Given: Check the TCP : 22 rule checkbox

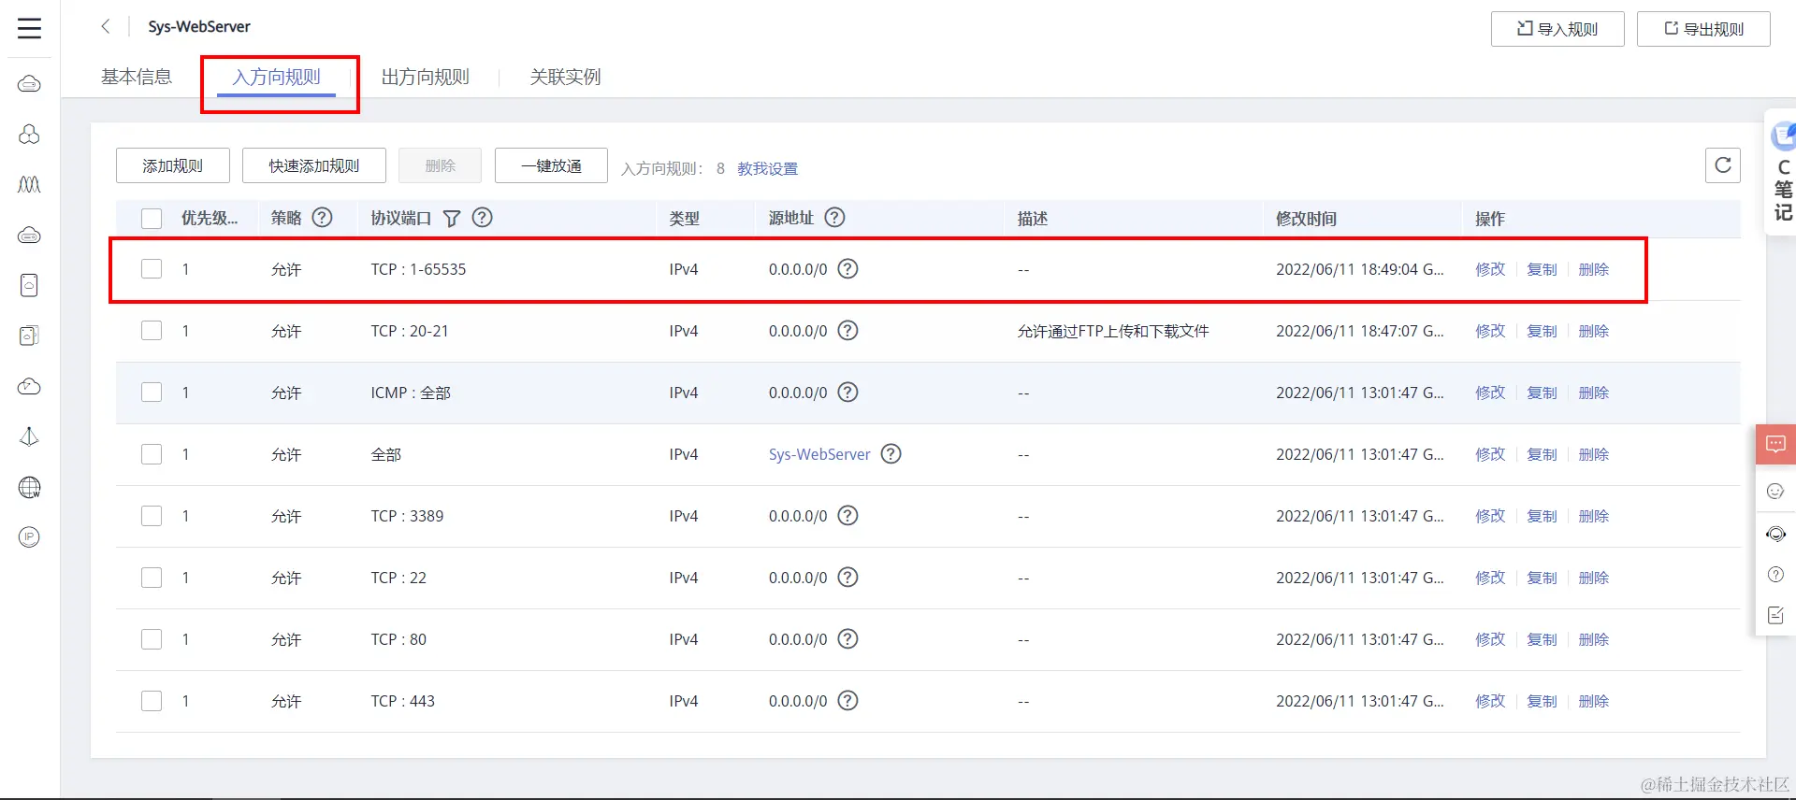Looking at the screenshot, I should click(152, 578).
